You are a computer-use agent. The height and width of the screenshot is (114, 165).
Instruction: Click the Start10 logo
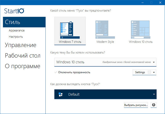coord(14,11)
